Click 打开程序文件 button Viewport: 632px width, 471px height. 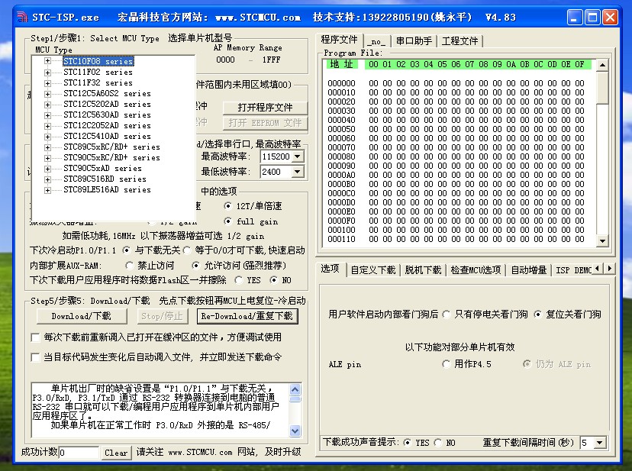tap(265, 108)
